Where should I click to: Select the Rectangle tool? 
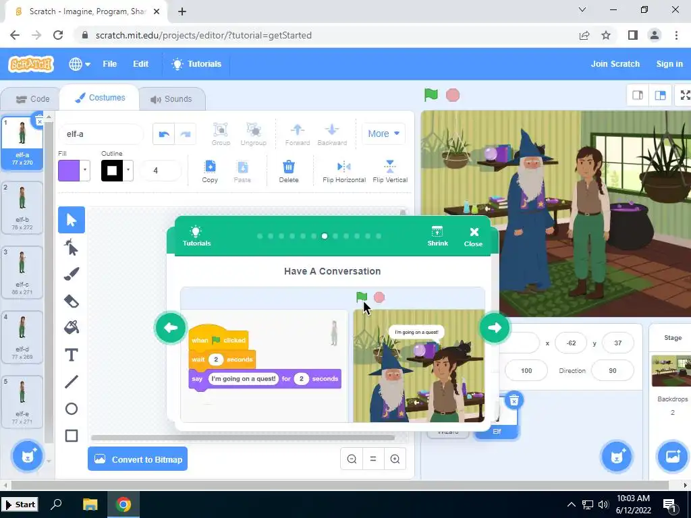[x=72, y=436]
